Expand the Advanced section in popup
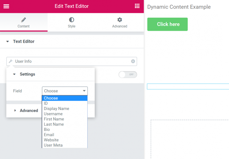229x159 pixels. 15,111
